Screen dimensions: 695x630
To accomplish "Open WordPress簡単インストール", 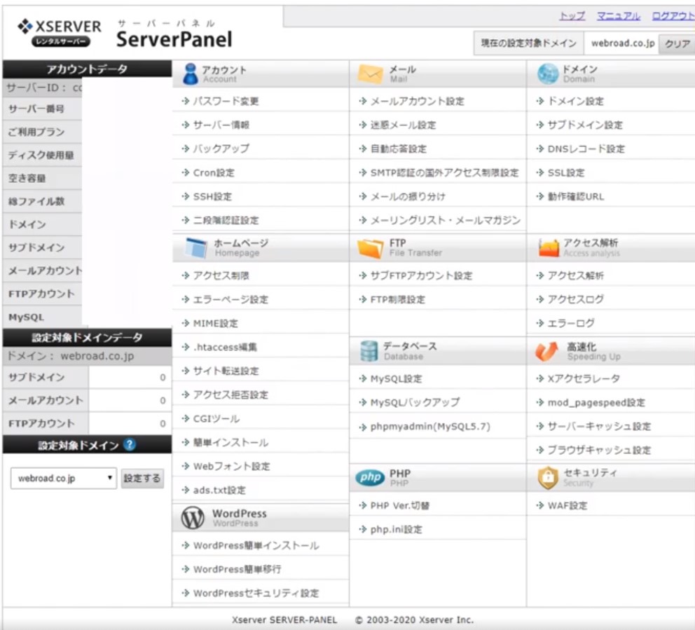I will tap(256, 545).
